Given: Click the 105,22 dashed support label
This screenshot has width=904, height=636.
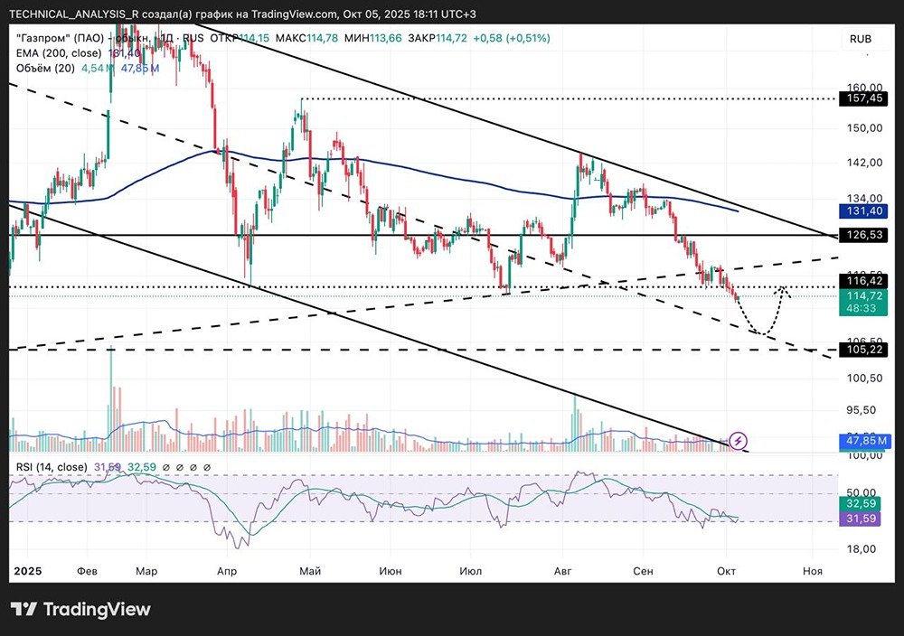Looking at the screenshot, I should [x=863, y=350].
